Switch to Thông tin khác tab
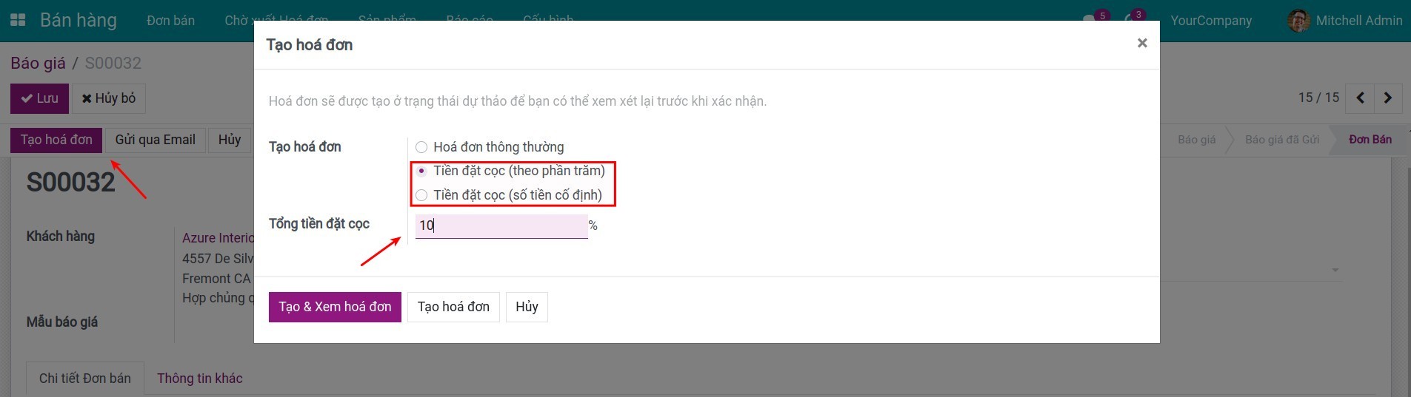This screenshot has width=1411, height=397. (x=200, y=379)
